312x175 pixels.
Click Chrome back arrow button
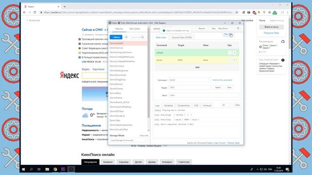[24, 12]
